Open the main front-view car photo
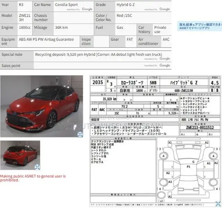This screenshot has width=222, height=208. 42,106
